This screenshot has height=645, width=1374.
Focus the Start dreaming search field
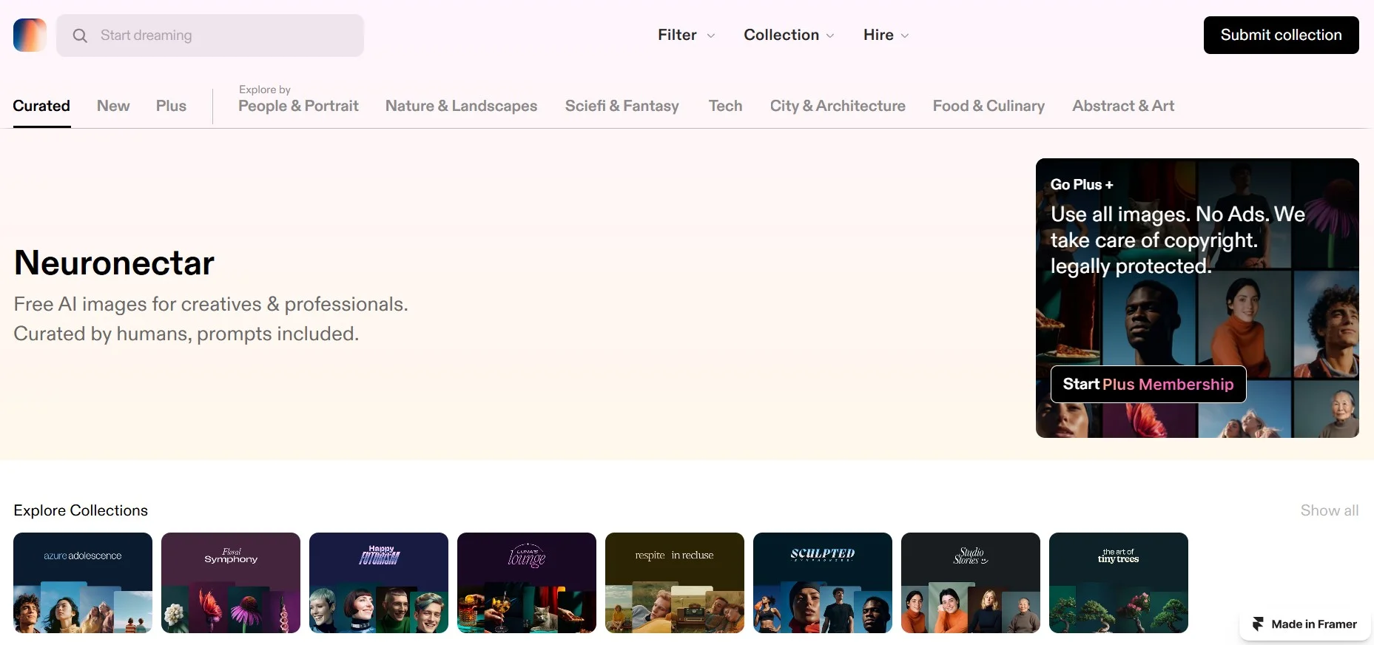click(x=210, y=36)
